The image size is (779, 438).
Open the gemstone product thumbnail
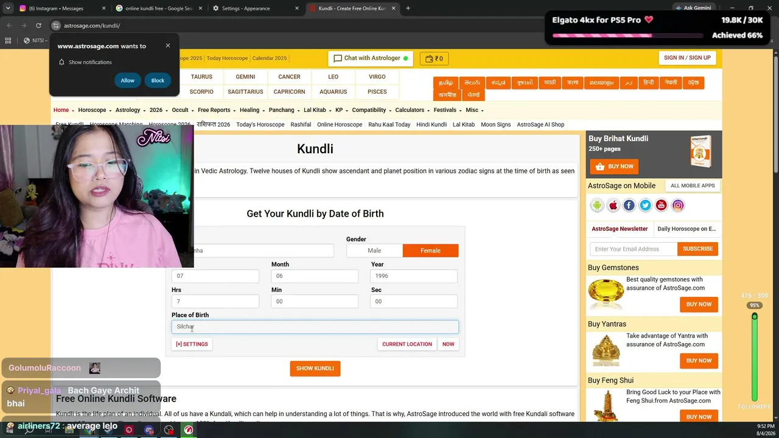point(606,294)
